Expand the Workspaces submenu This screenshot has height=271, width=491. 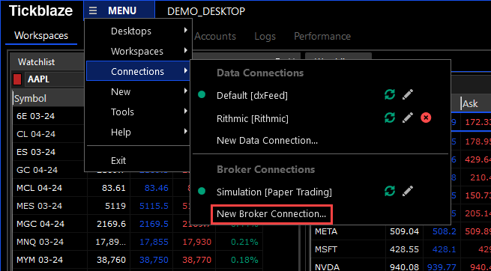coord(138,51)
